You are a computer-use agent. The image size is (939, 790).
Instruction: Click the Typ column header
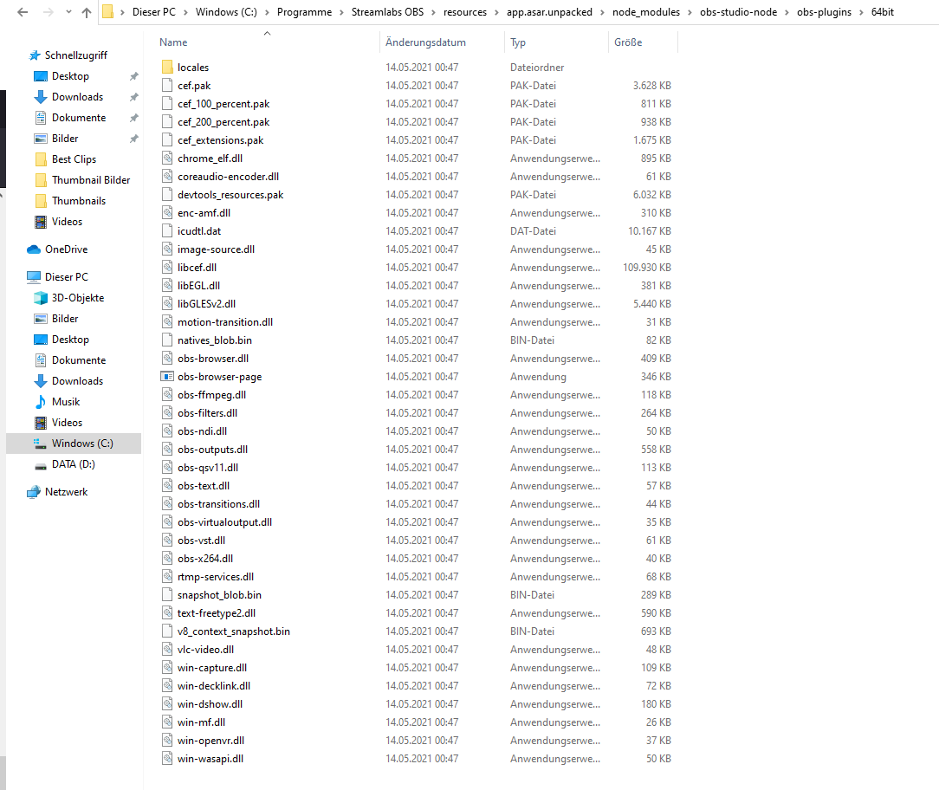pos(518,42)
